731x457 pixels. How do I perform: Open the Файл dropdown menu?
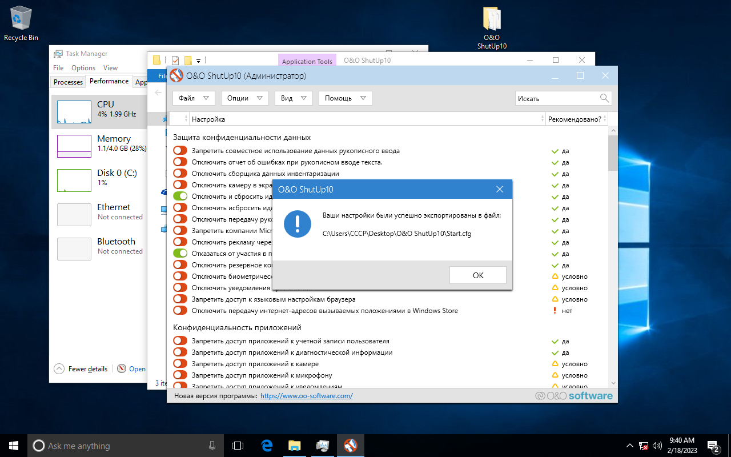[x=194, y=98]
